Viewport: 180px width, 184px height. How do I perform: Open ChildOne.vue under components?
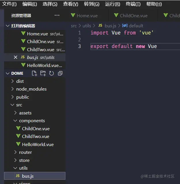35,129
